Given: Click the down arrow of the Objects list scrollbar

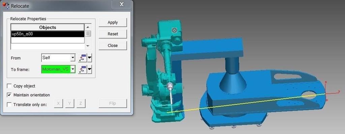Looking at the screenshot, I should pos(88,46).
